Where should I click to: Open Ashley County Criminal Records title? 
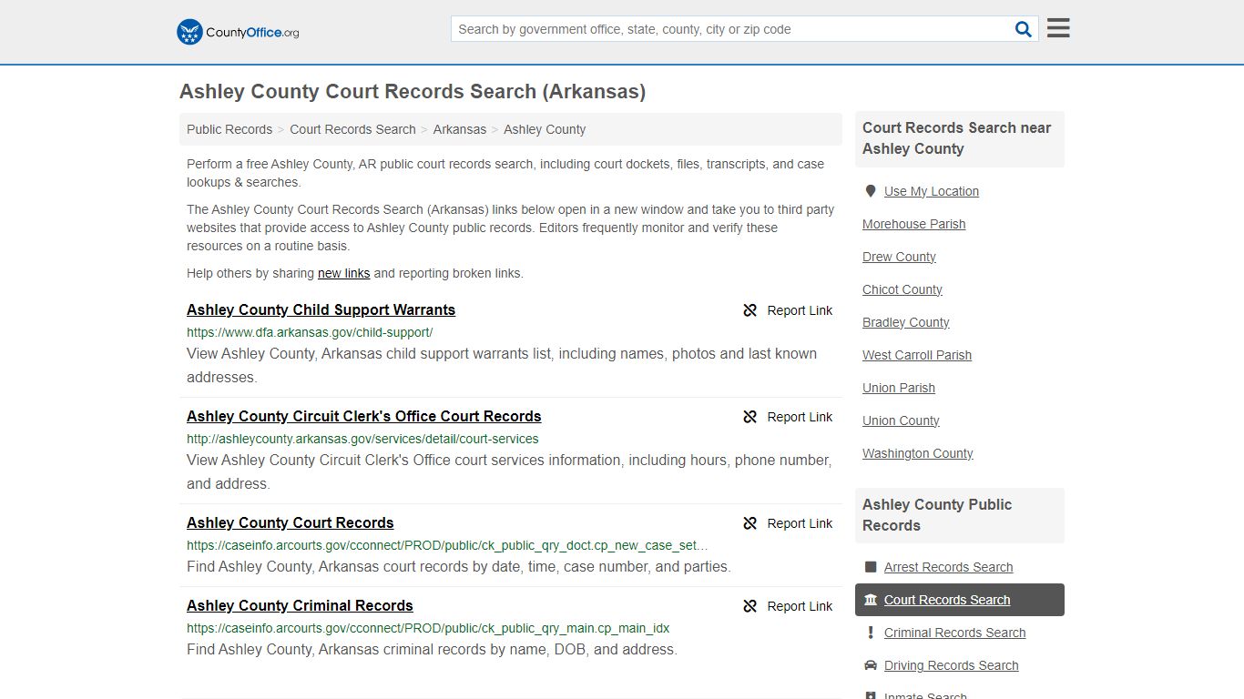click(300, 605)
